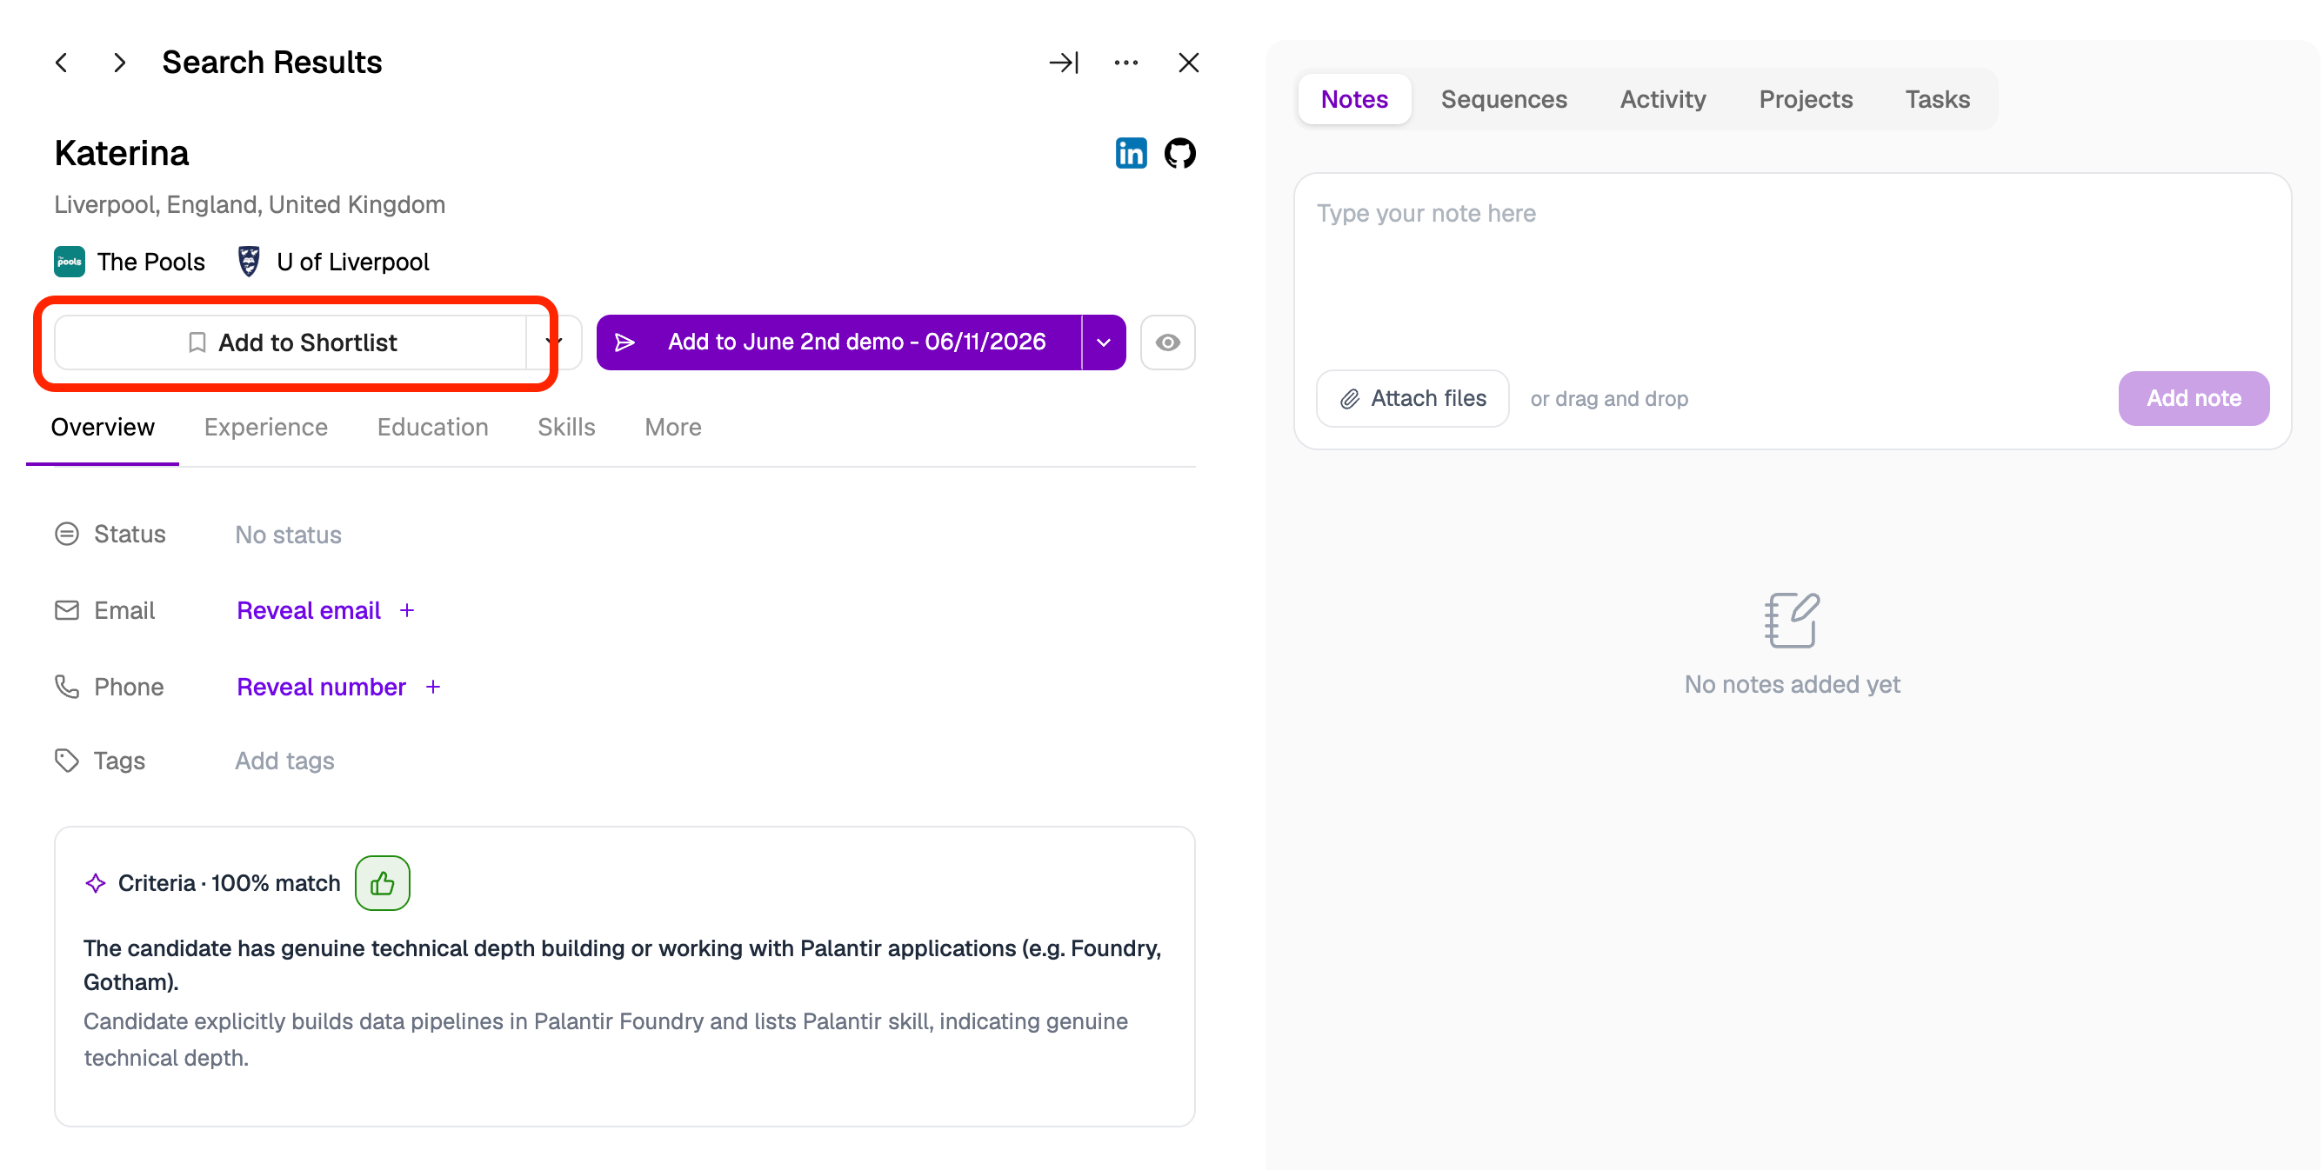The height and width of the screenshot is (1170, 2324).
Task: Toggle the eye visibility button
Action: (x=1167, y=342)
